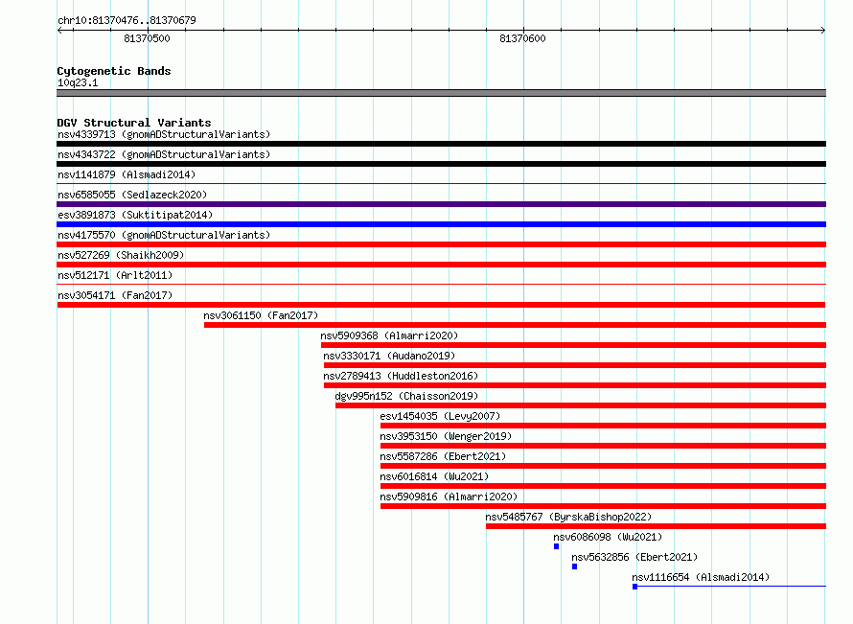The height and width of the screenshot is (624, 853).
Task: Click nsv1116654 (Alsmadi2014) label
Action: [x=701, y=577]
